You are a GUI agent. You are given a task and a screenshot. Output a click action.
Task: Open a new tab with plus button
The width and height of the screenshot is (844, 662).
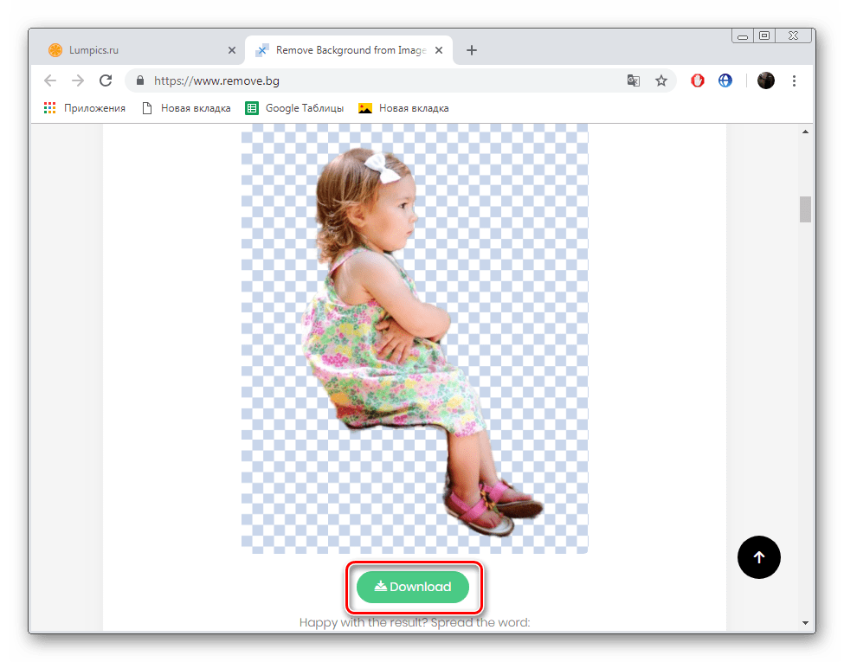pos(472,50)
